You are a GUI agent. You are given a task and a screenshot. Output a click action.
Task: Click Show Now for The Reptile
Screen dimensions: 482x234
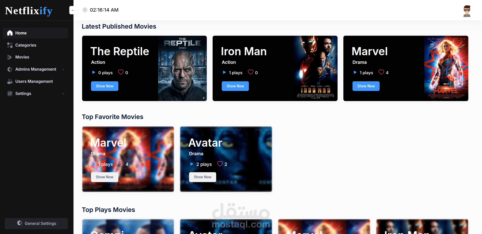point(105,86)
